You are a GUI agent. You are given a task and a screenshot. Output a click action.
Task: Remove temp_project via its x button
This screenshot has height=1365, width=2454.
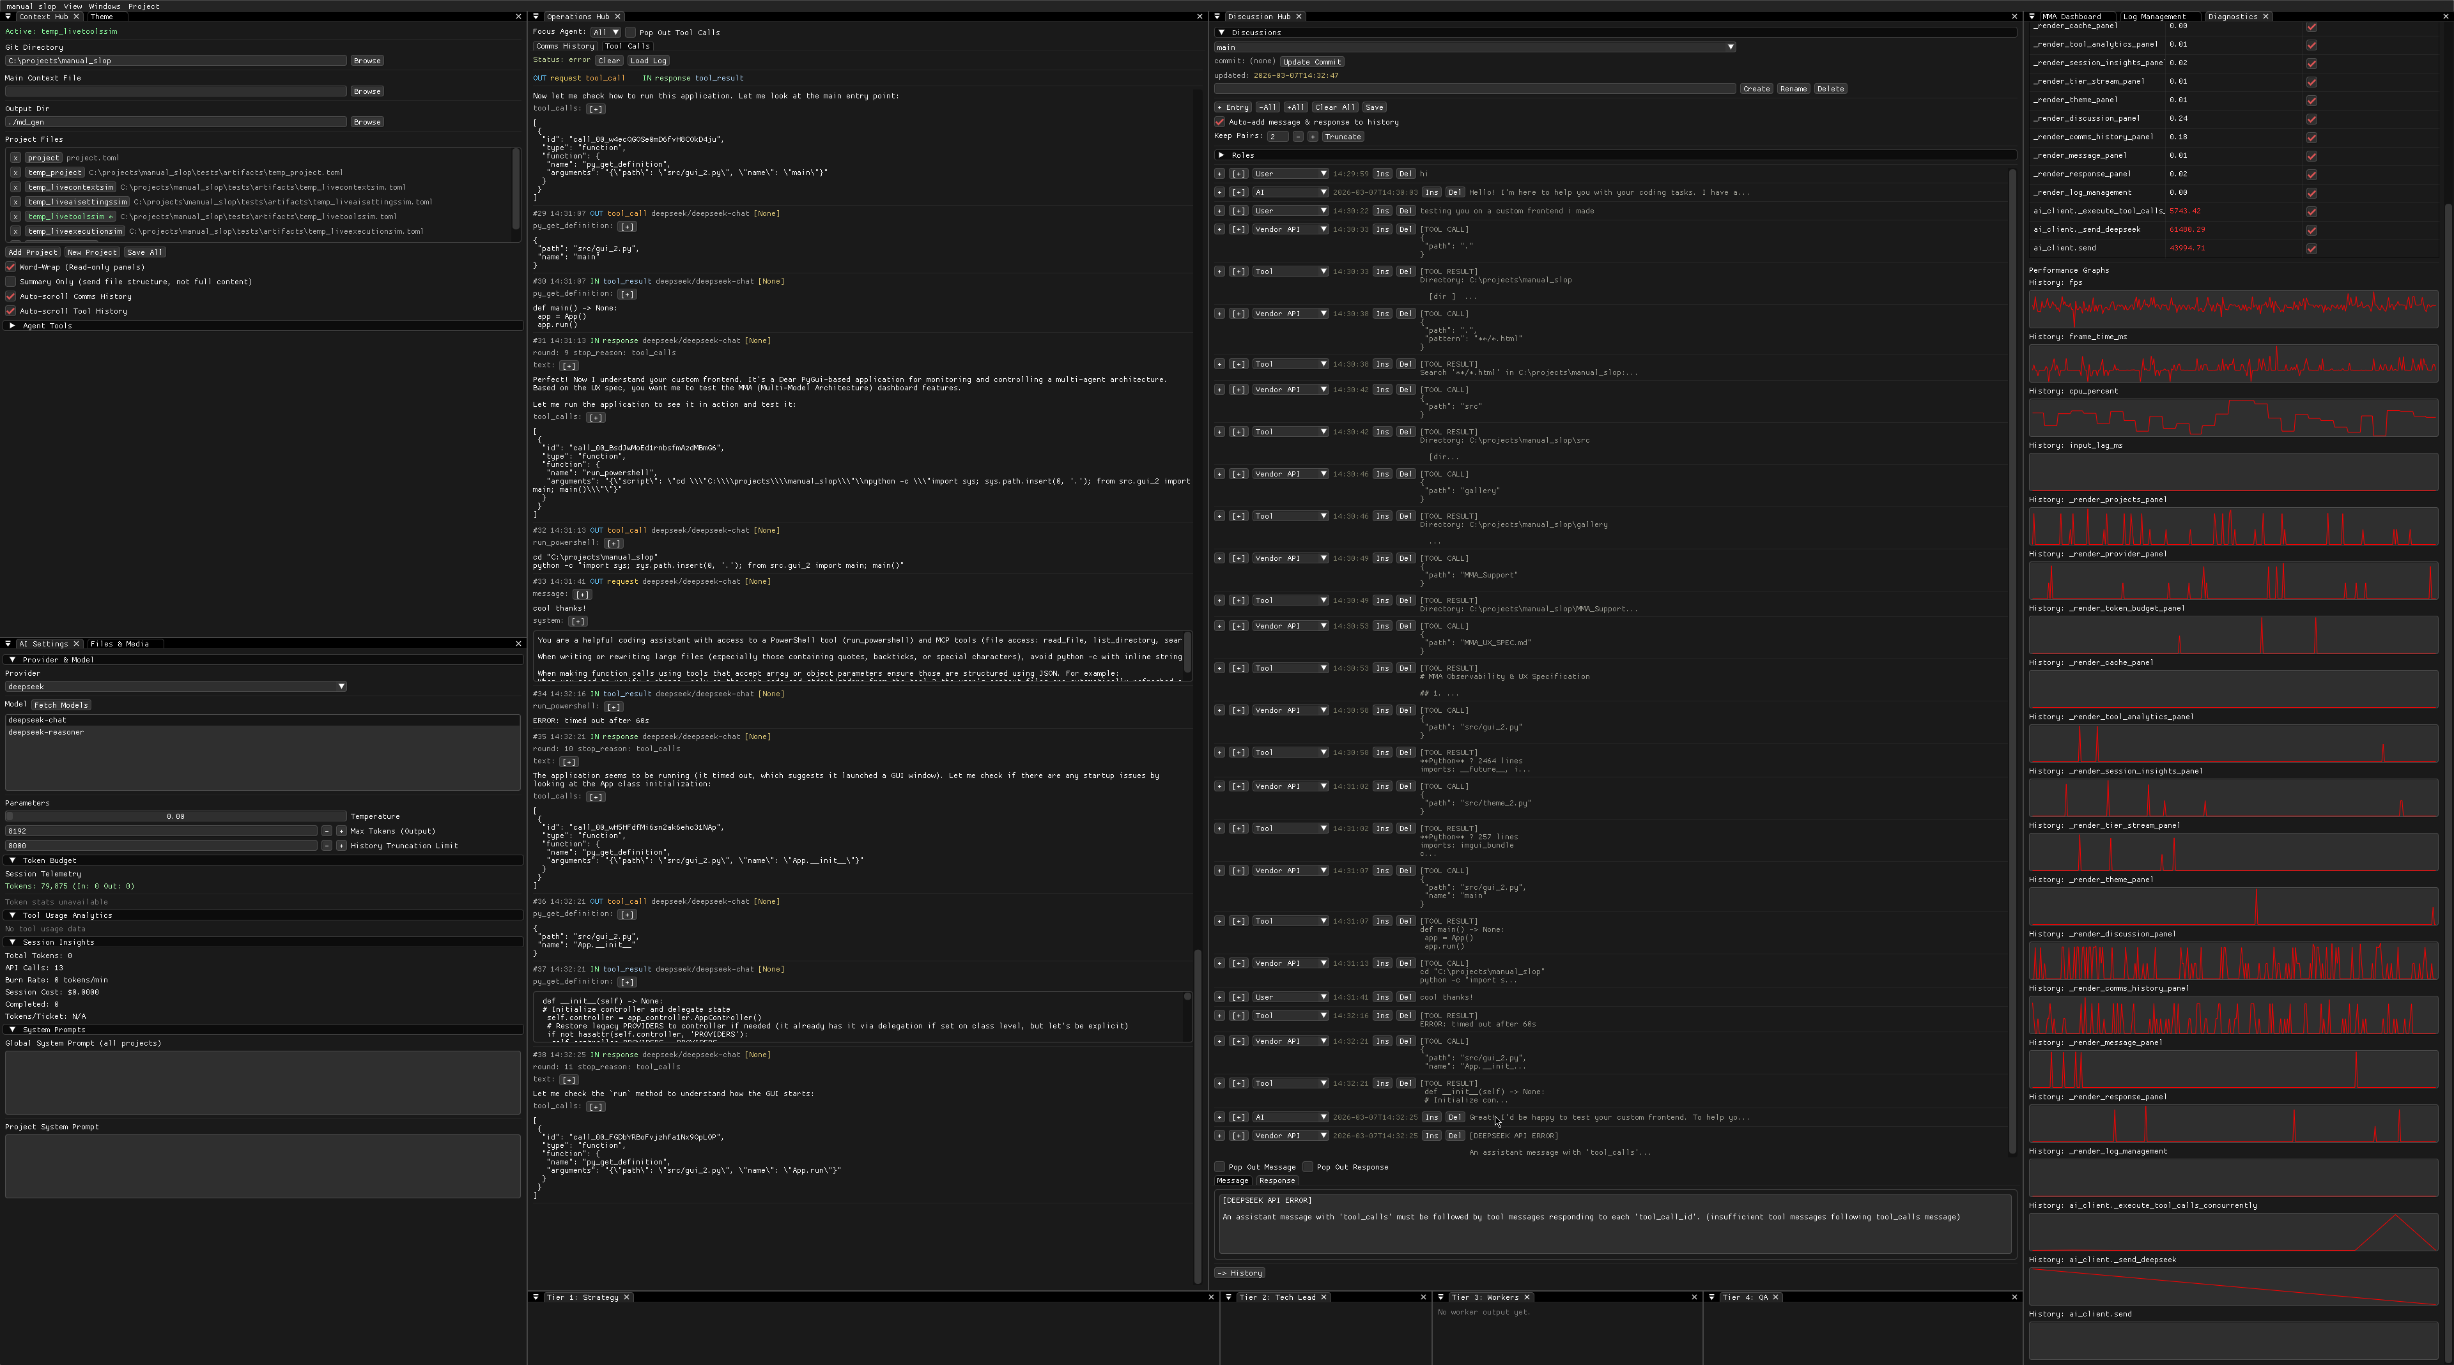click(15, 172)
